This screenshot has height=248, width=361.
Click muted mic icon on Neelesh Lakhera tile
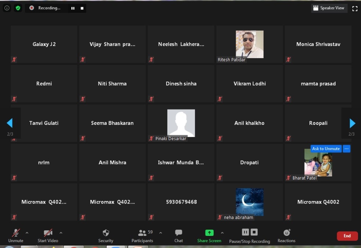pyautogui.click(x=151, y=60)
